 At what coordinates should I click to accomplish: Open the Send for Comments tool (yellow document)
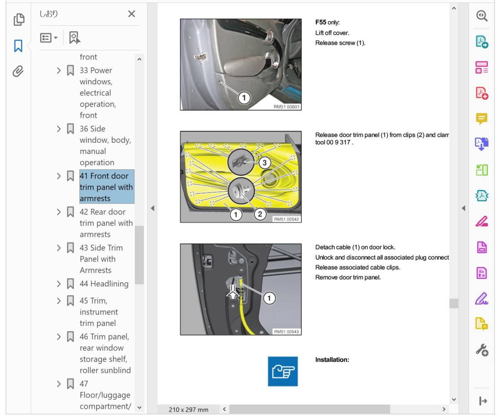pos(482,324)
